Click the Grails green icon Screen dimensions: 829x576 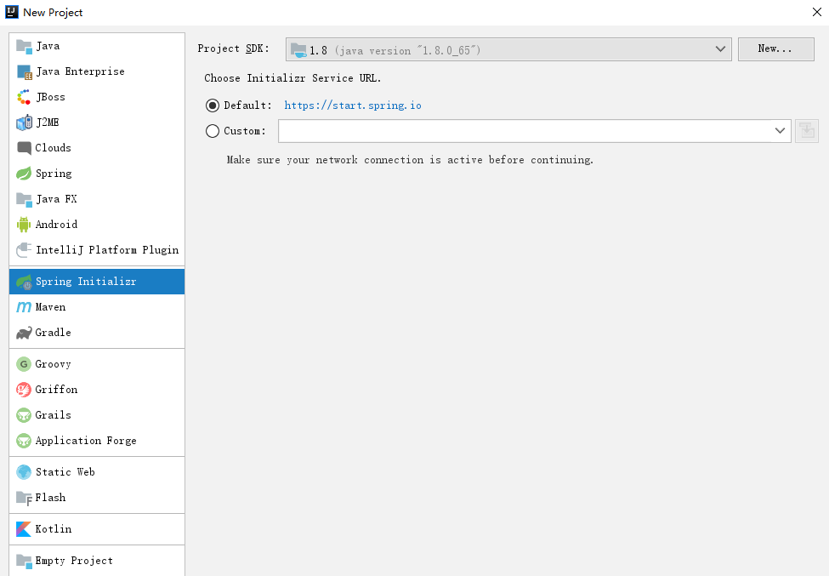[24, 415]
